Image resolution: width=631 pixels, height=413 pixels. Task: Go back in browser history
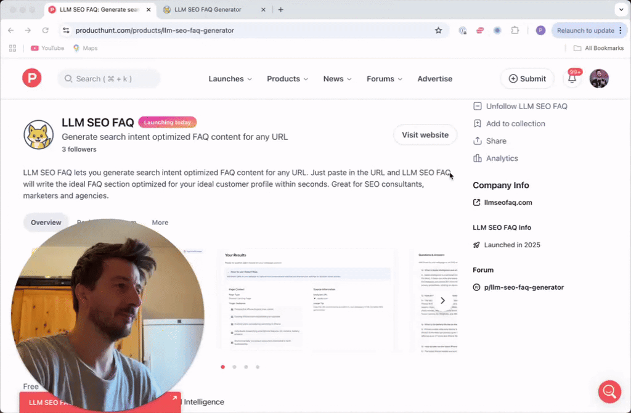coord(11,30)
